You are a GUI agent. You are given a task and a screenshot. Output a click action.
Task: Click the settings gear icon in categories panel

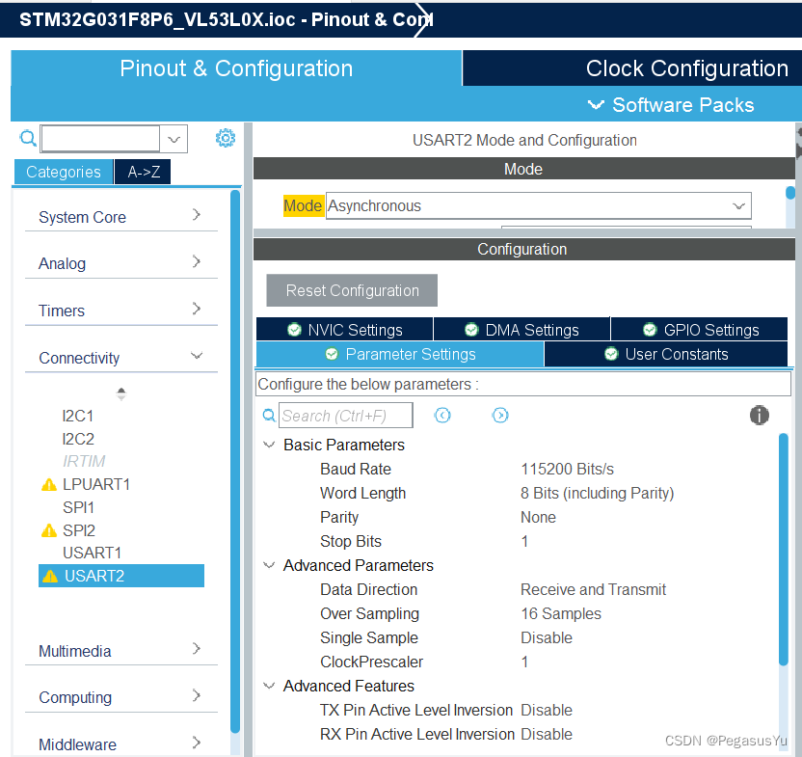[225, 138]
